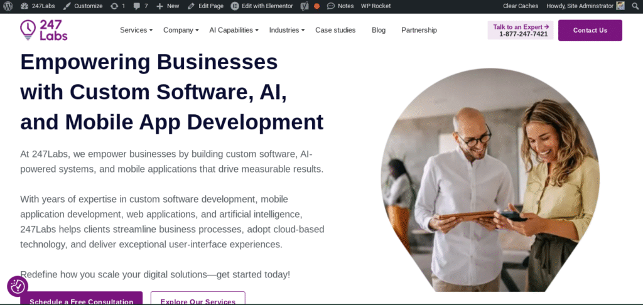Open the comments bubble icon

[x=137, y=6]
